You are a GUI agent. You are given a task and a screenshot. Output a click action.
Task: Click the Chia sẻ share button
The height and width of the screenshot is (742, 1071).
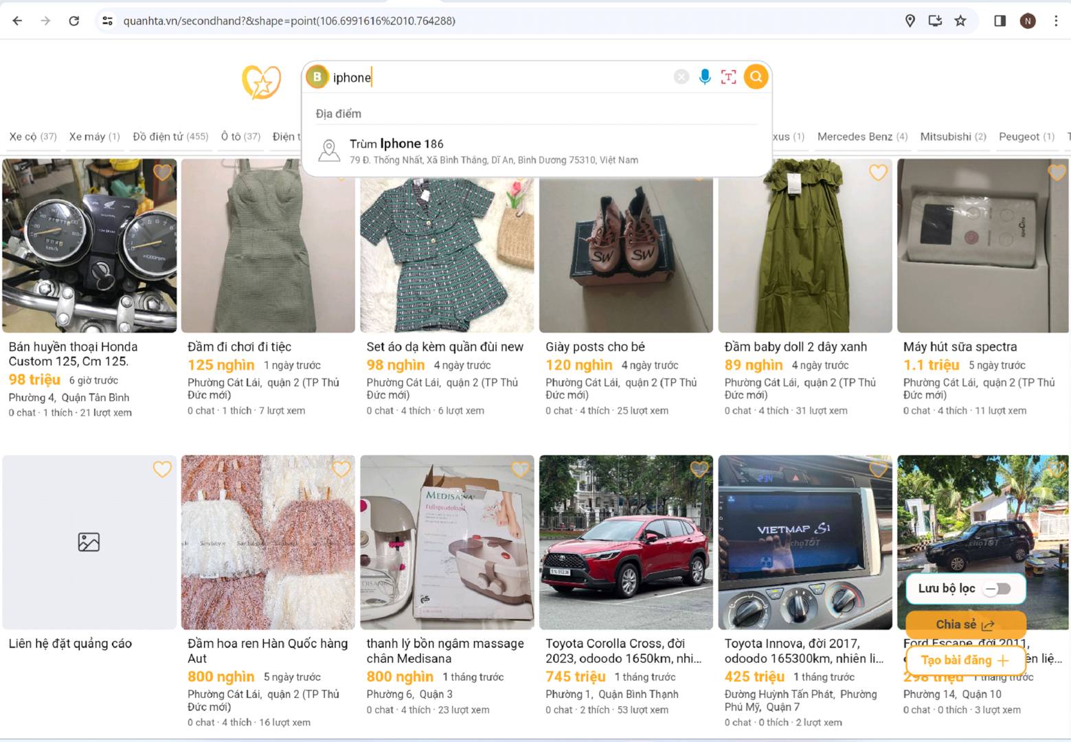(x=965, y=625)
